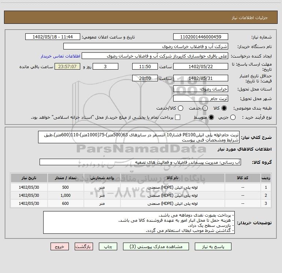
Task: Select the 'جزیی' purchase type radio
Action: [x=233, y=117]
